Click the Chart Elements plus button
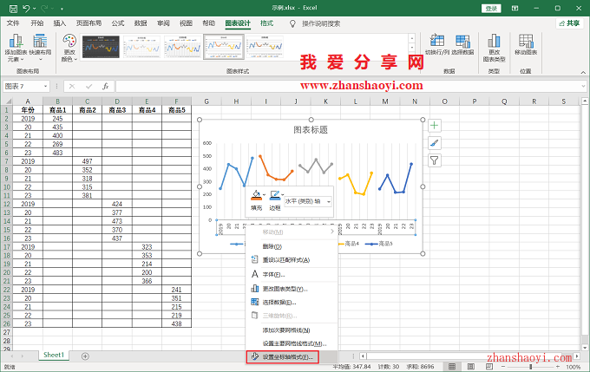The image size is (590, 372). (434, 126)
